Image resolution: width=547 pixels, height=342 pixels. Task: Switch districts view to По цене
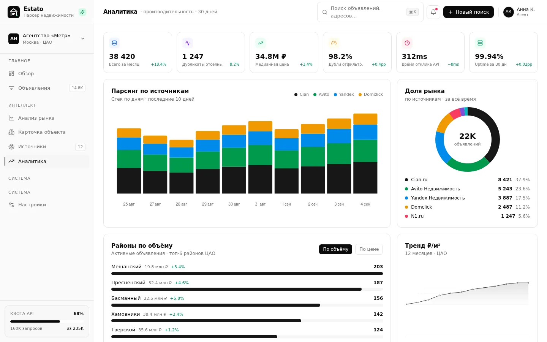pos(369,249)
